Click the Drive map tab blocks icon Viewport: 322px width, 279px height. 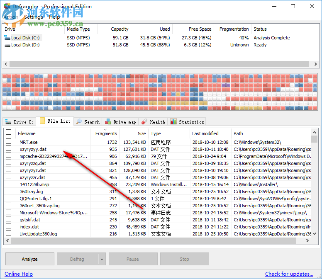pos(108,121)
